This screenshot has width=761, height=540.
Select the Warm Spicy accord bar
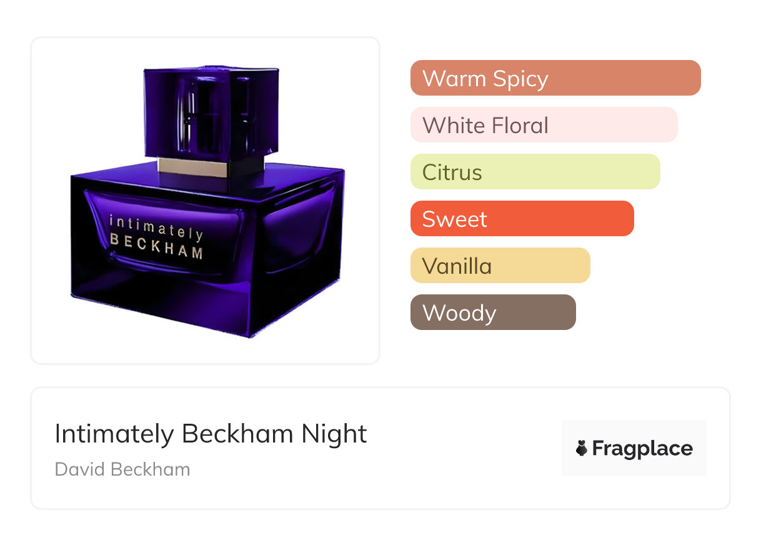coord(555,78)
